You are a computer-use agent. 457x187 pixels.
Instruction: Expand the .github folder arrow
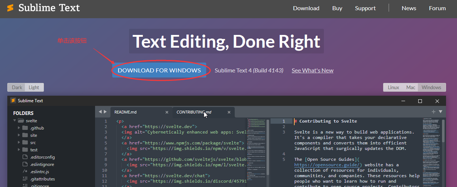coord(19,128)
